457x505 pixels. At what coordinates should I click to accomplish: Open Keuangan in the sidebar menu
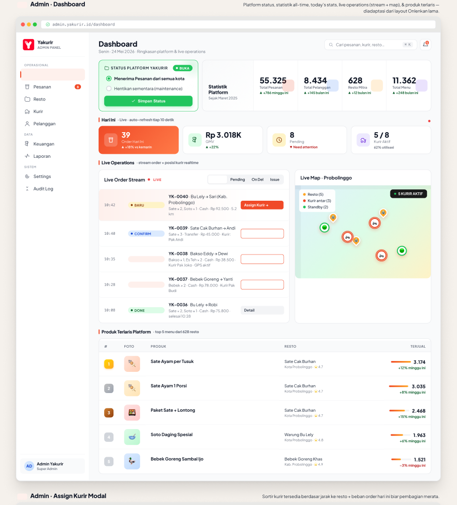coord(52,144)
